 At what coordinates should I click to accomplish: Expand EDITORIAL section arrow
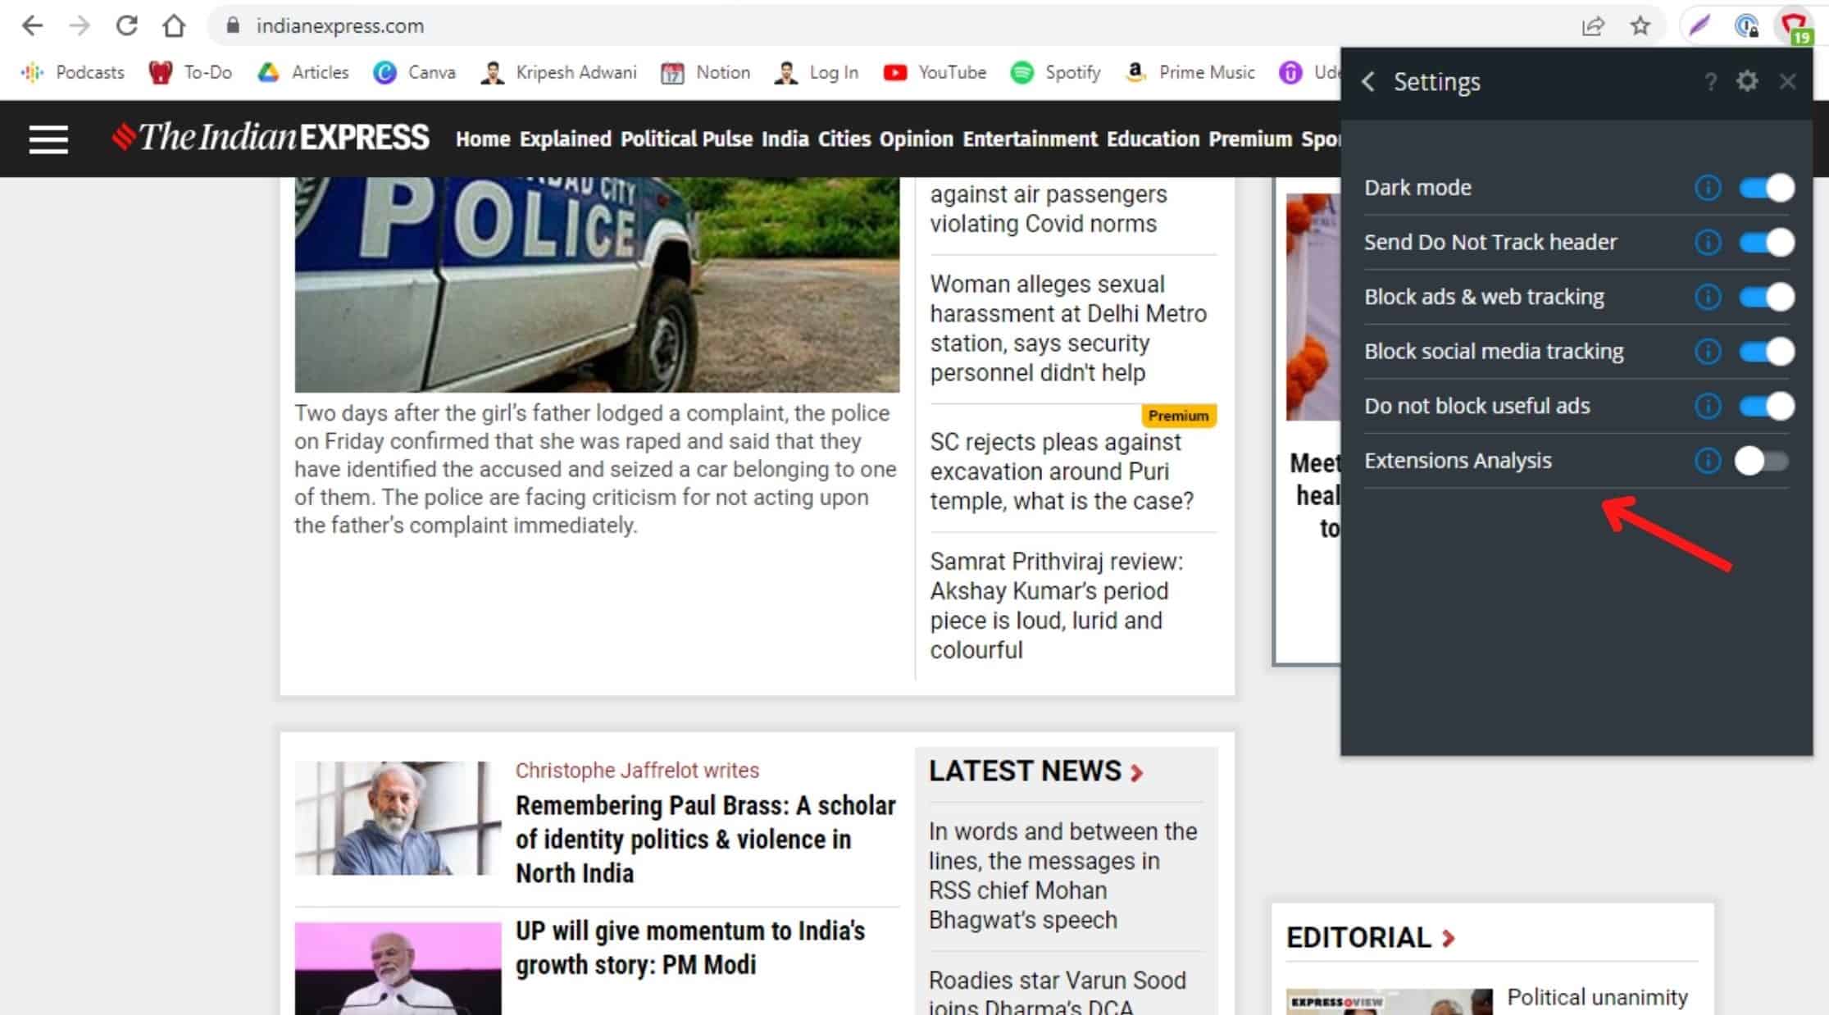pos(1449,938)
